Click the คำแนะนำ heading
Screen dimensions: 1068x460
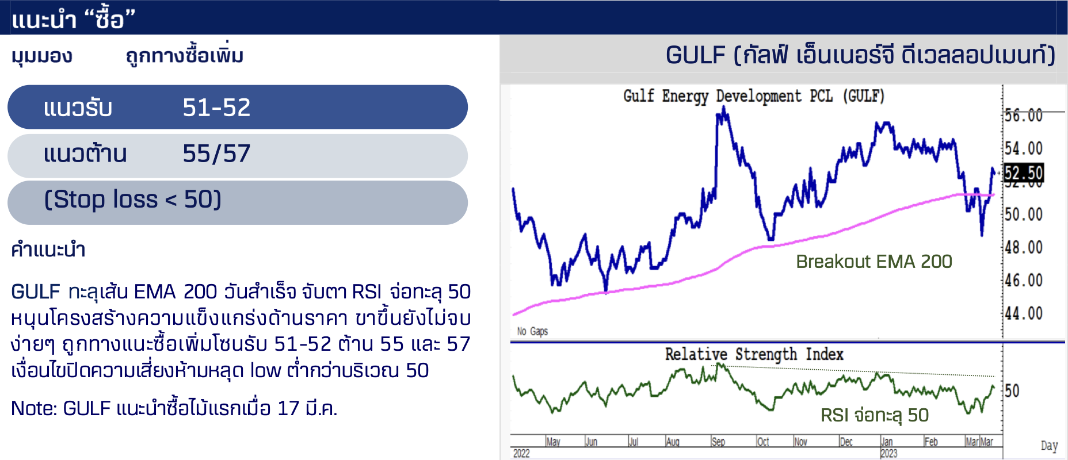pyautogui.click(x=48, y=250)
